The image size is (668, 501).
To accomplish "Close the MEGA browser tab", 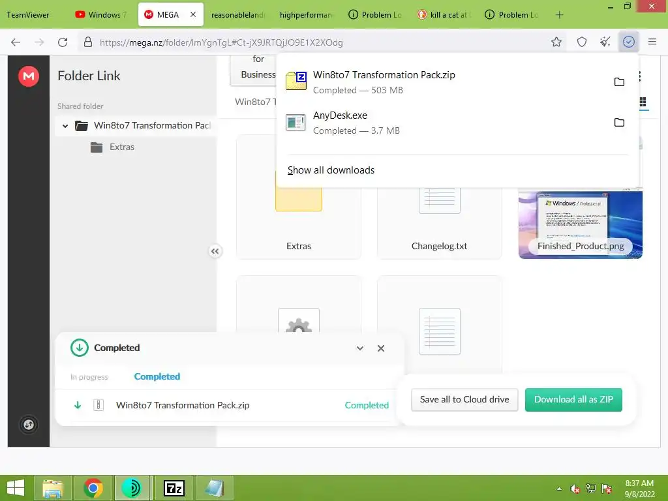I will [x=193, y=14].
